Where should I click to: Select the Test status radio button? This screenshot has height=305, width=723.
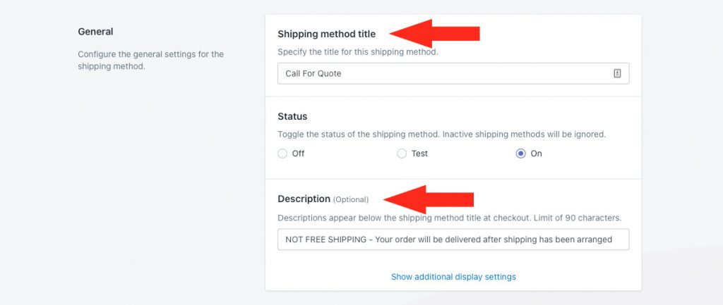tap(402, 154)
